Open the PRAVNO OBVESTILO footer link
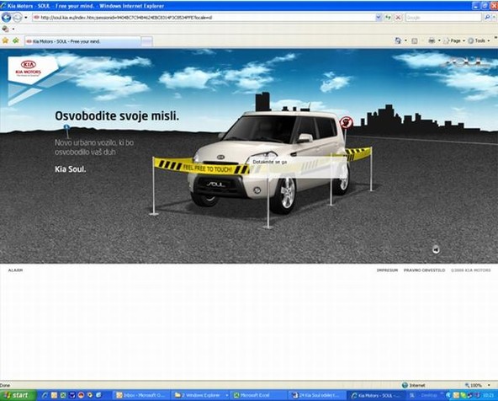This screenshot has width=498, height=401. (424, 270)
